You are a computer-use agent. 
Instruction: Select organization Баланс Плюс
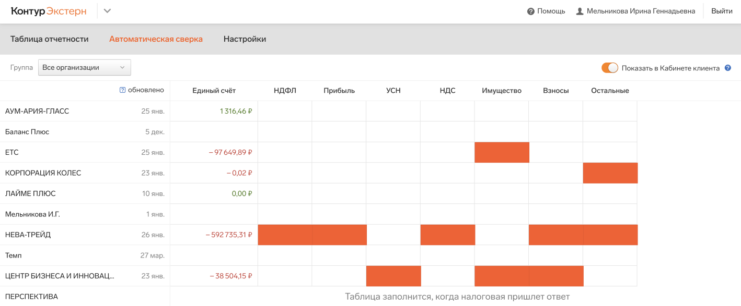(27, 132)
